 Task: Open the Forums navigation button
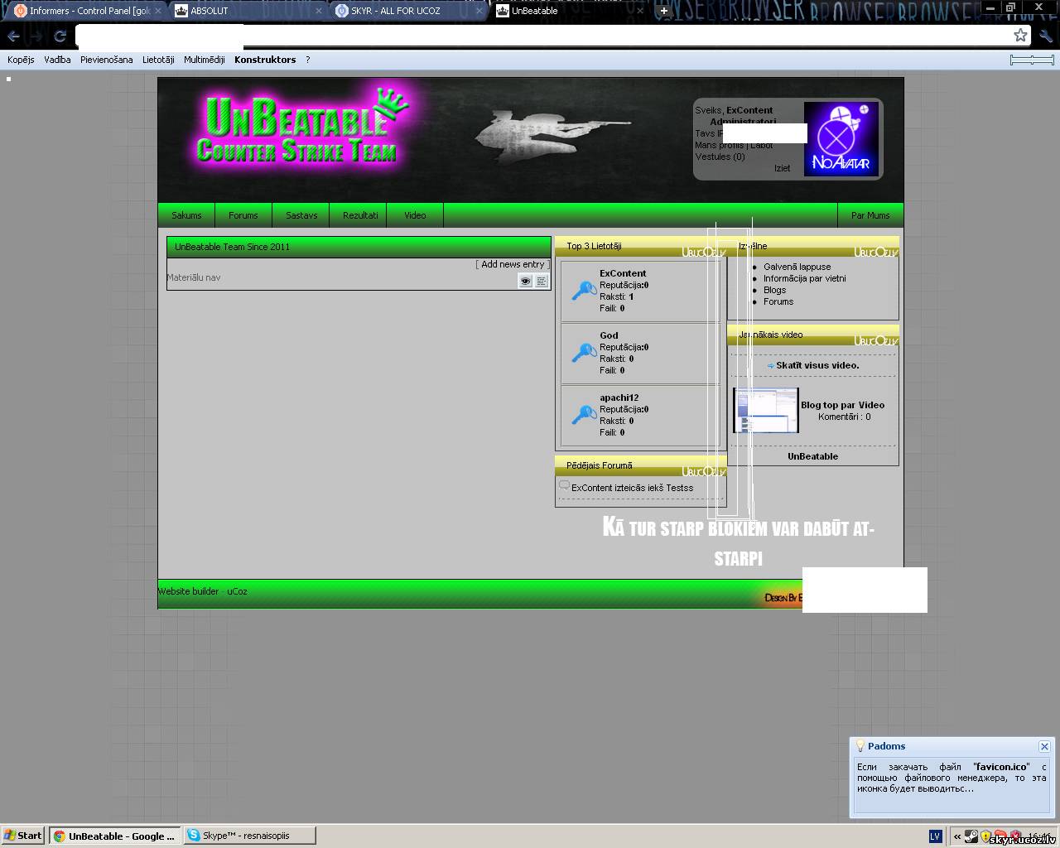(x=243, y=215)
